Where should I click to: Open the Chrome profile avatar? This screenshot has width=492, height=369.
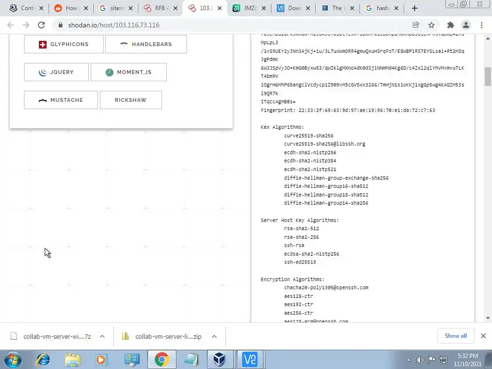click(x=466, y=25)
